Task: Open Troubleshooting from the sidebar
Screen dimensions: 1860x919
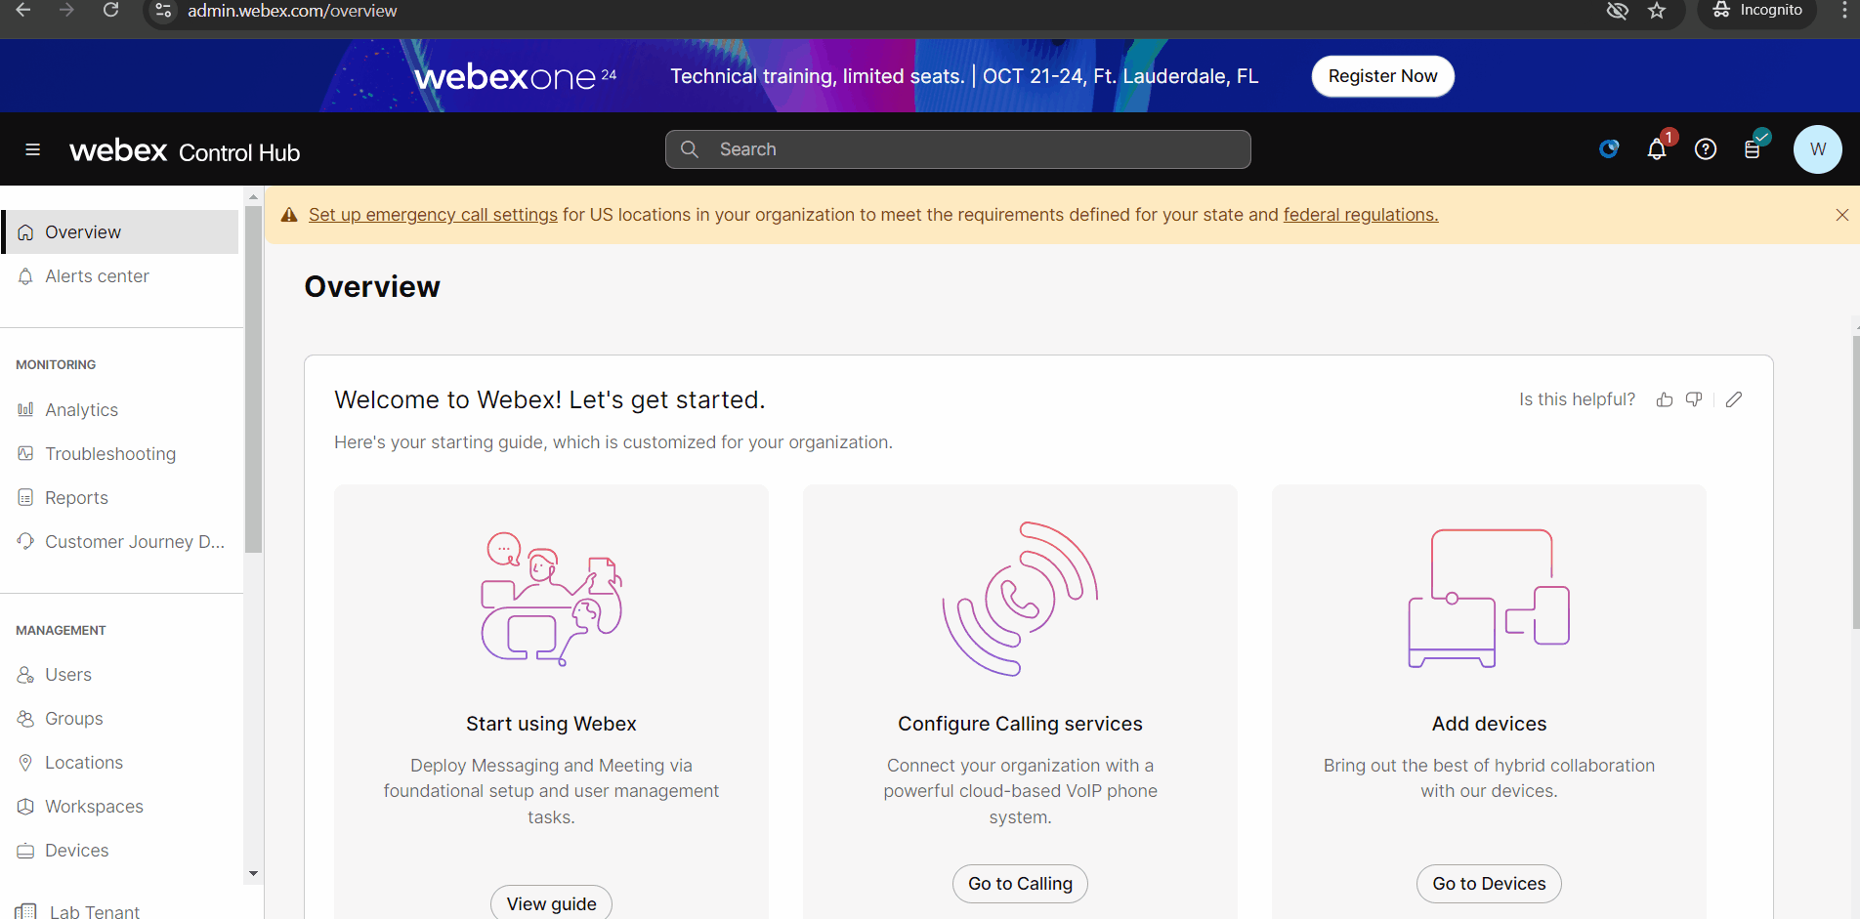Action: coord(110,454)
